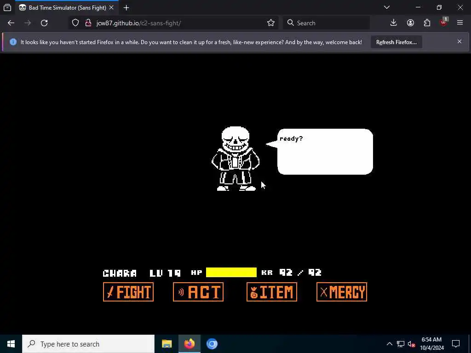Open the shield tracking protection icon

pos(75,23)
